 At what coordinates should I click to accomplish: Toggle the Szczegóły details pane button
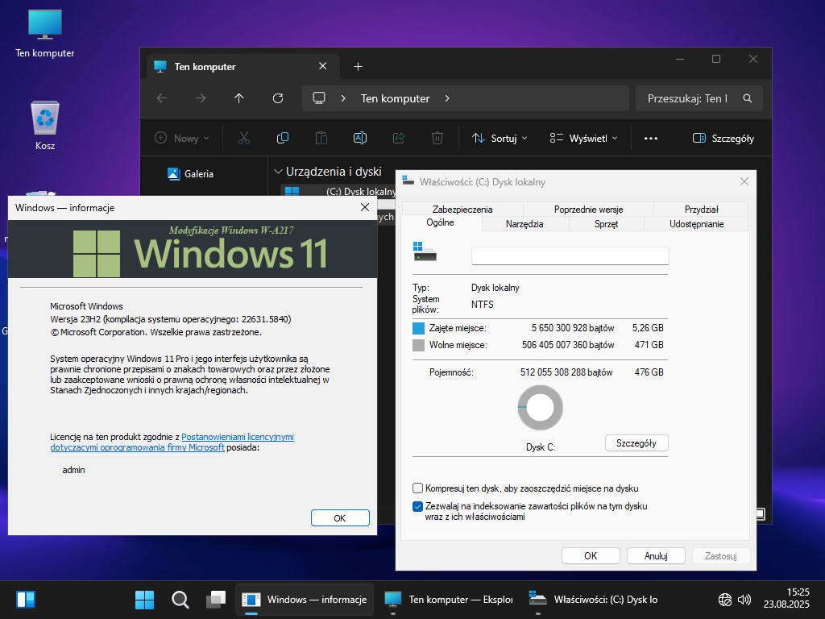(x=723, y=138)
